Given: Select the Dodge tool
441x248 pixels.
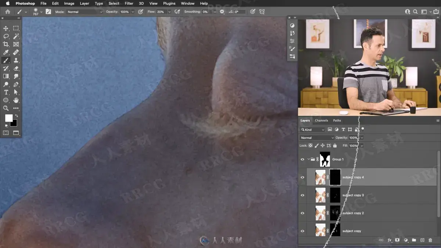Looking at the screenshot, I should click(x=6, y=84).
